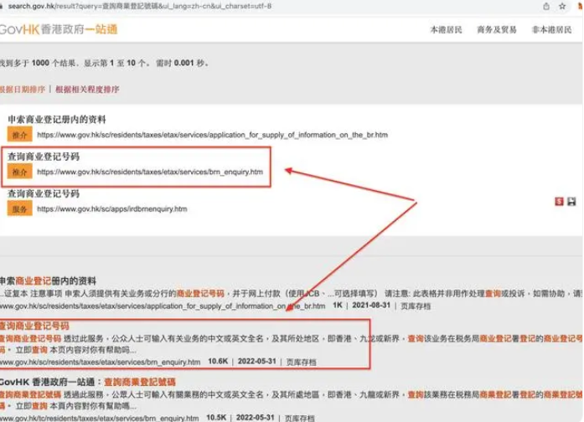
Task: Open 本港居民 menu
Action: [447, 30]
